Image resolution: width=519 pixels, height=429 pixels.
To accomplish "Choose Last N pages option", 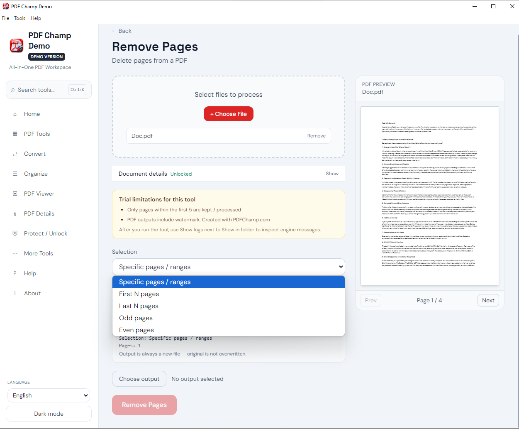I will tap(229, 306).
